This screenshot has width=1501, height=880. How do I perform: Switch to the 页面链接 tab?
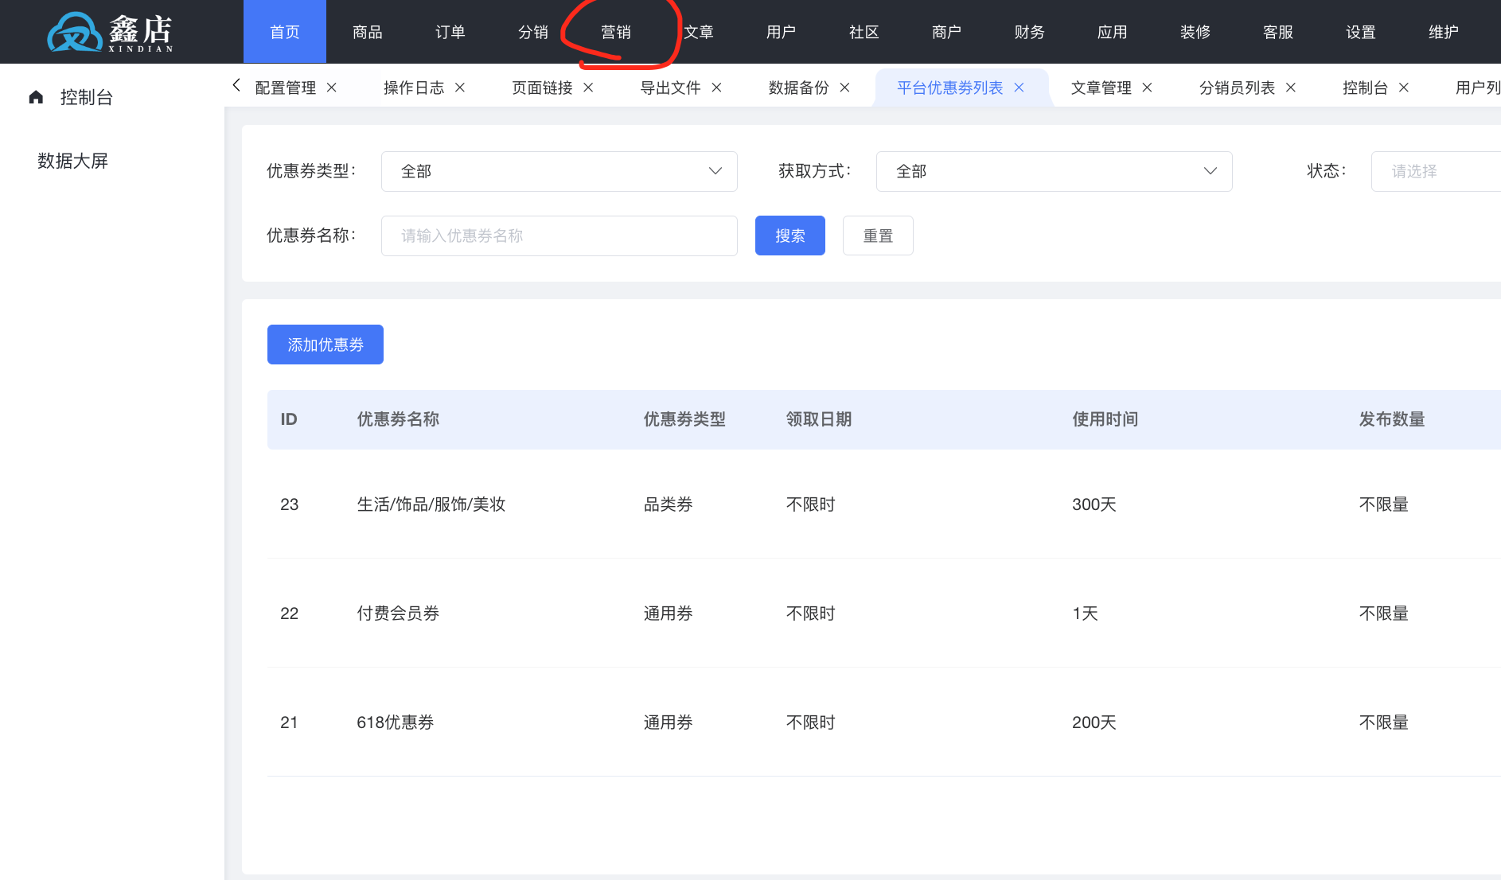point(542,88)
